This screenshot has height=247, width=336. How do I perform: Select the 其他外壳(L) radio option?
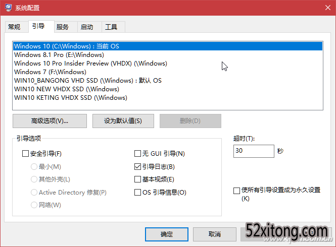[x=34, y=179]
